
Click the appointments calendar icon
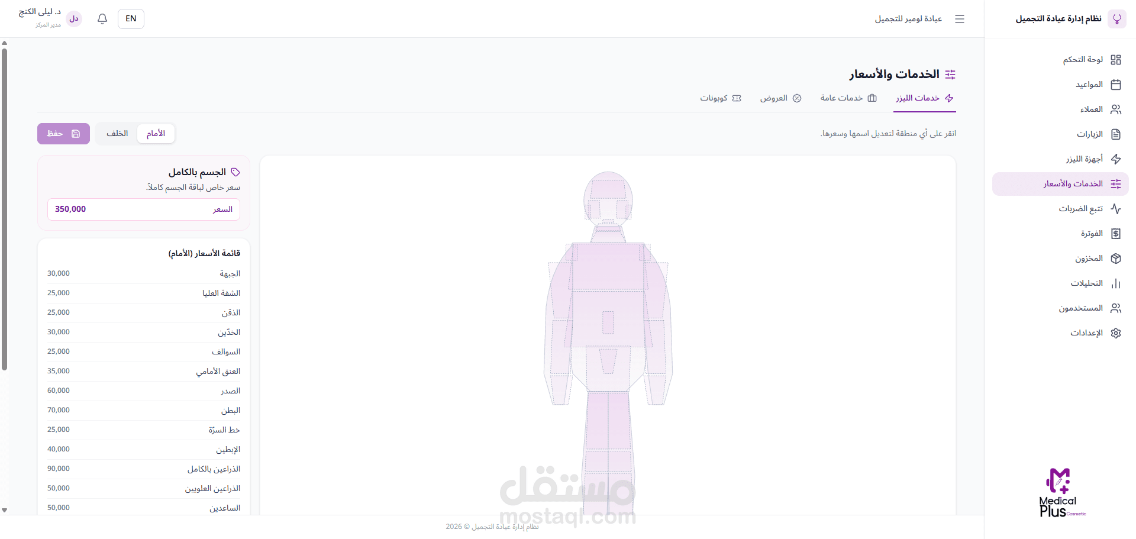1116,85
